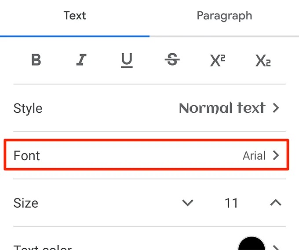Toggle strikethrough formatting

tap(172, 60)
